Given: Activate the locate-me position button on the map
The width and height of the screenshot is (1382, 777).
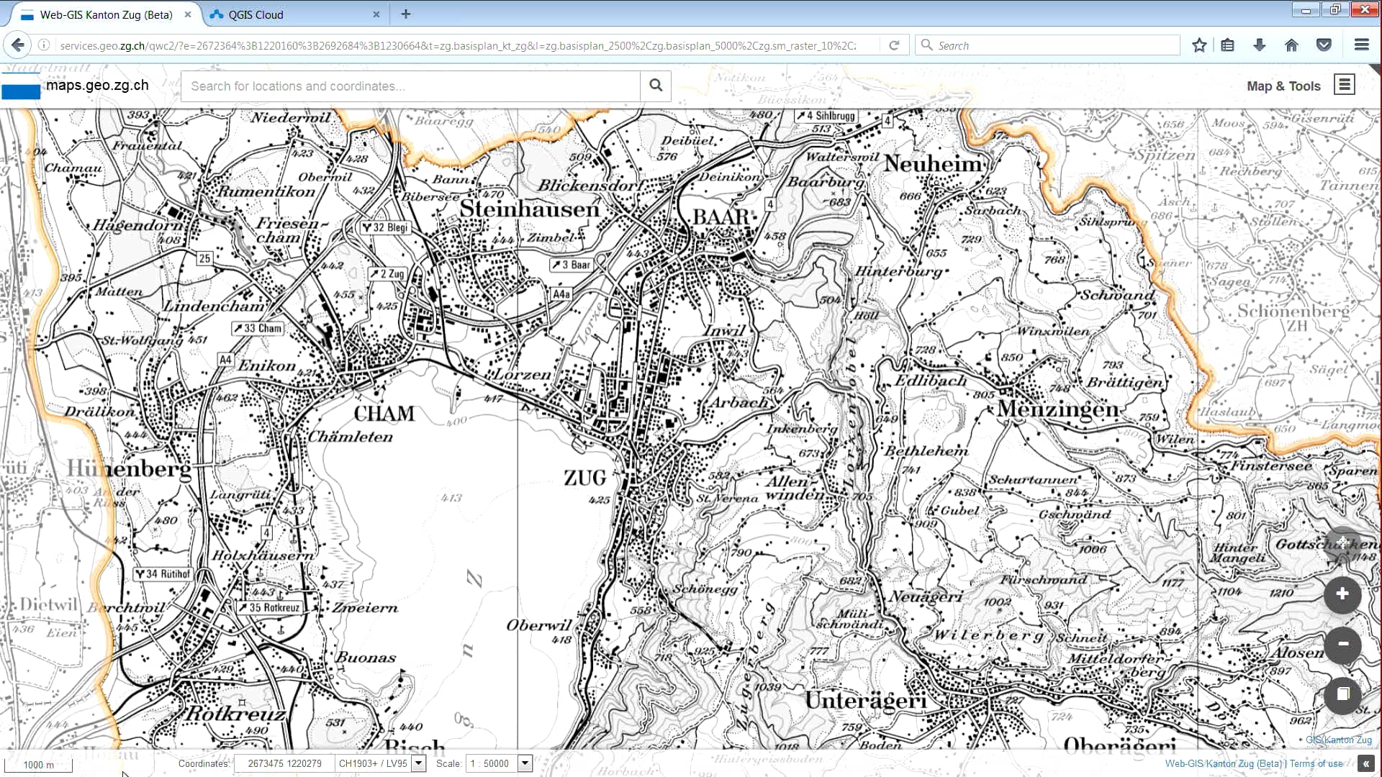Looking at the screenshot, I should coord(1342,544).
